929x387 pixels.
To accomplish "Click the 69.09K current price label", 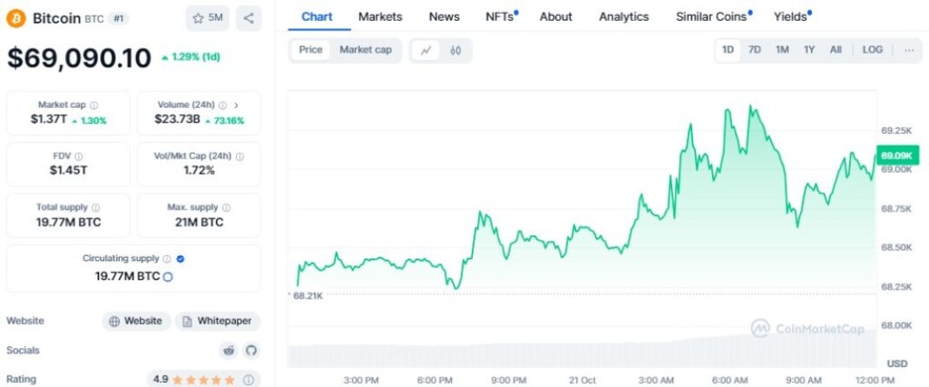I will point(898,155).
